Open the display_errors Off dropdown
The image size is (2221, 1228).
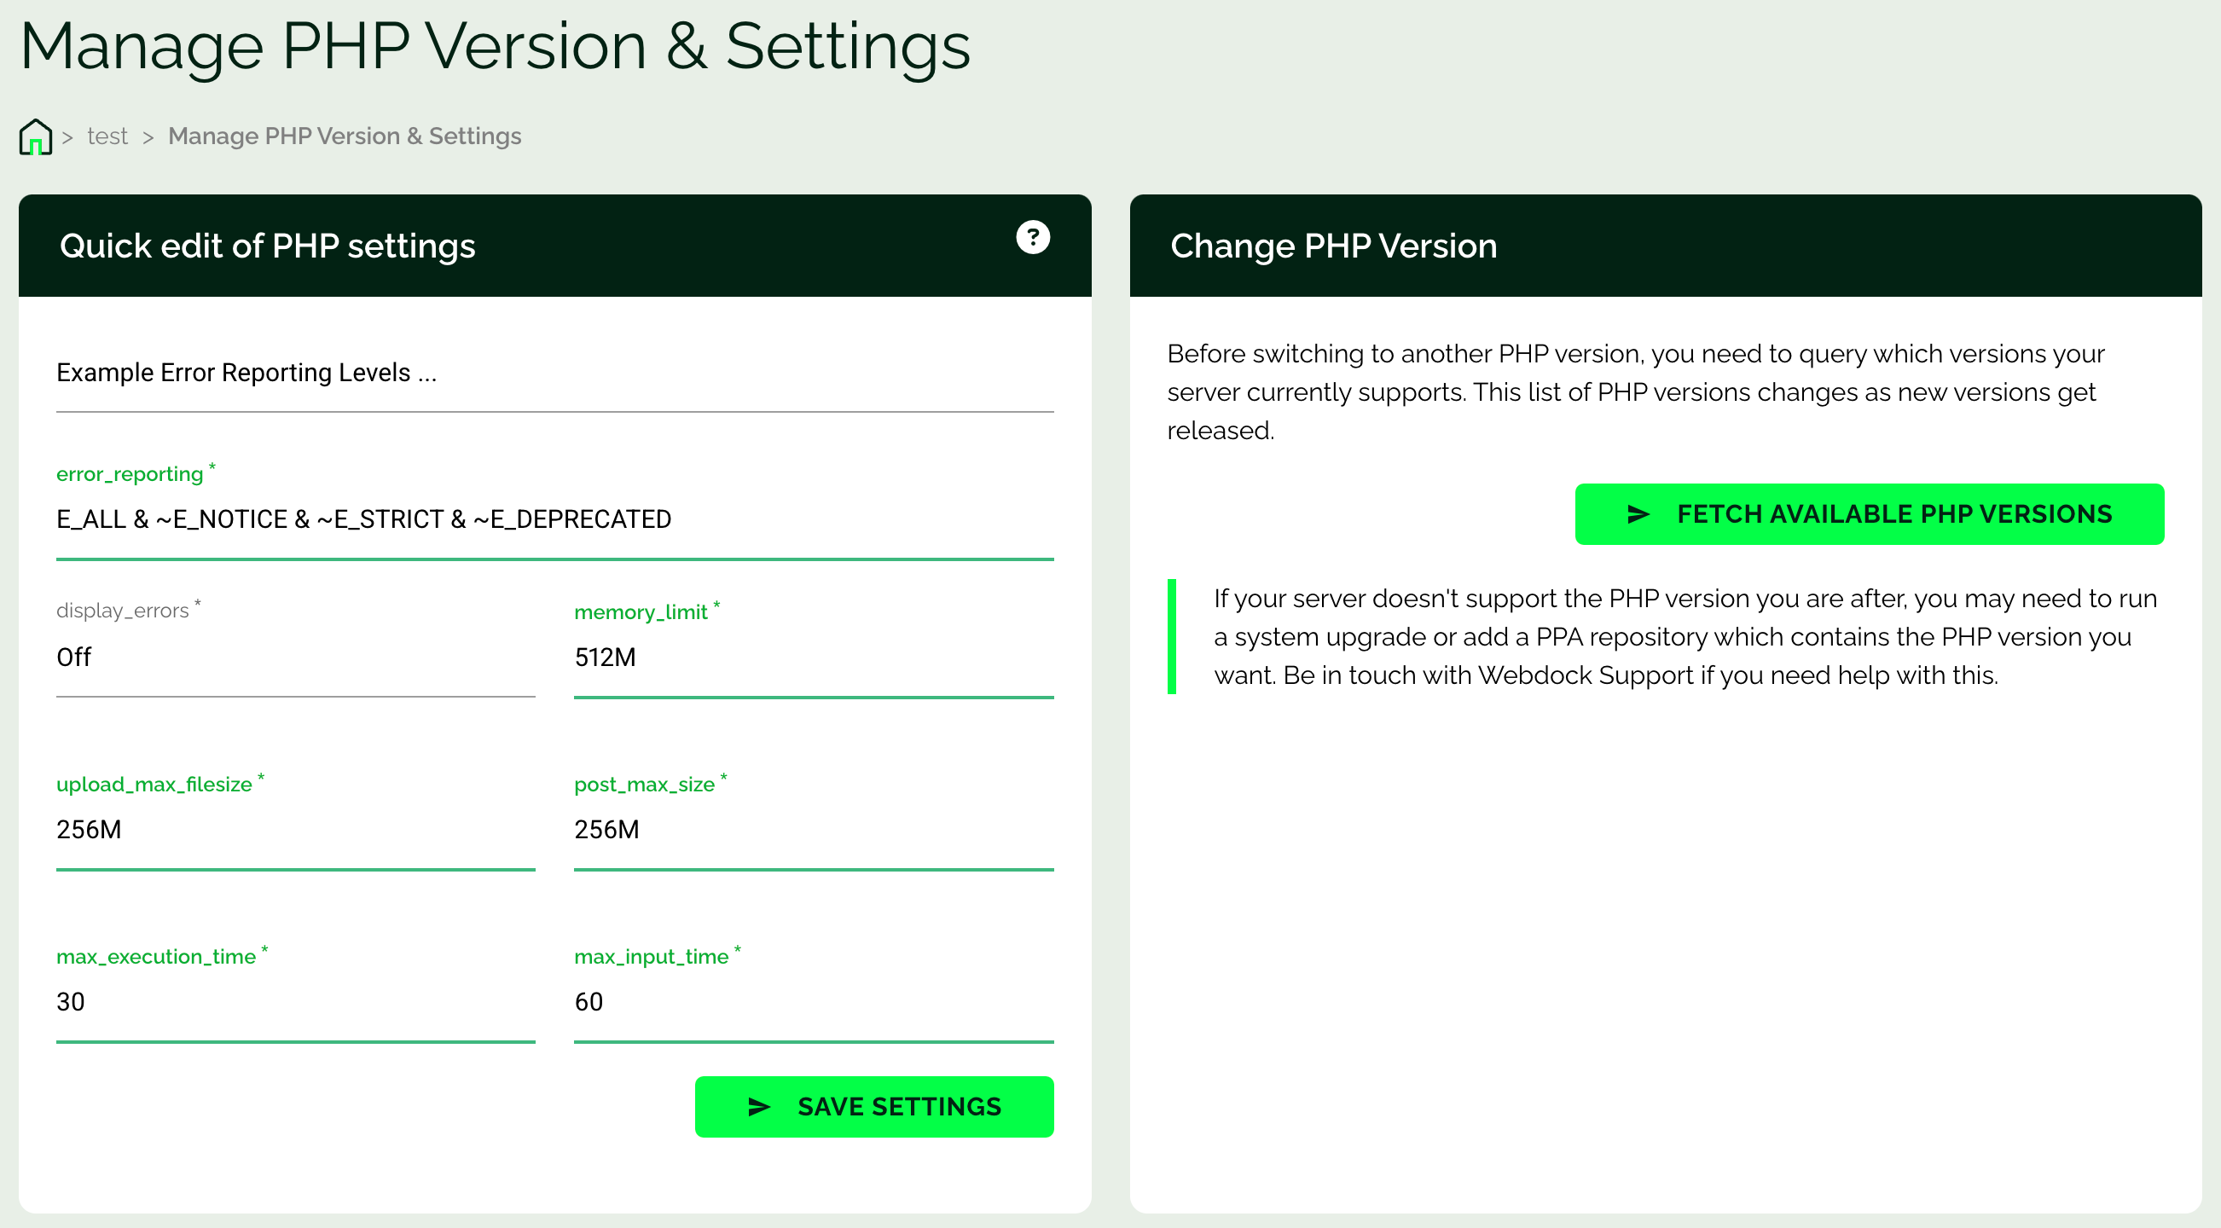point(295,657)
